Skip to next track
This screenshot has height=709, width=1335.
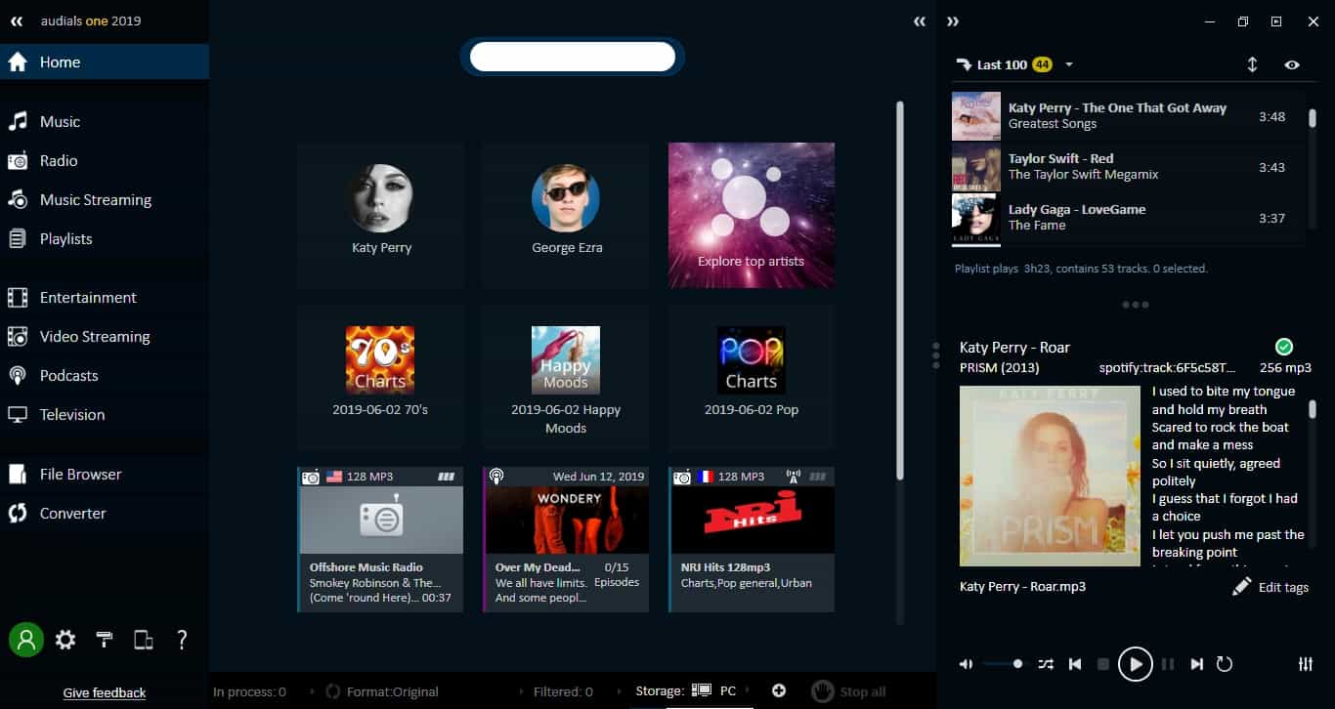point(1196,664)
